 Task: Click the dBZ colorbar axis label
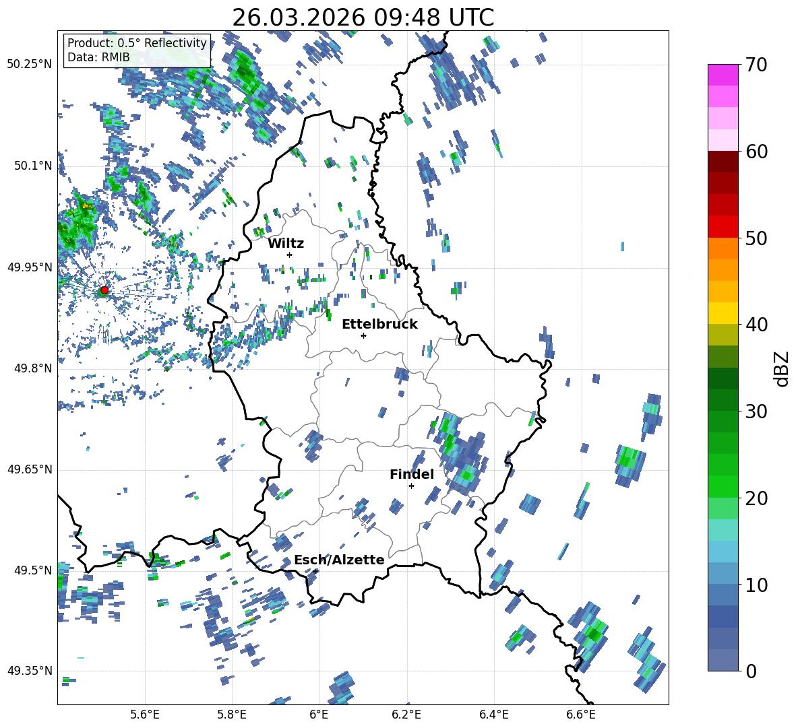(782, 368)
